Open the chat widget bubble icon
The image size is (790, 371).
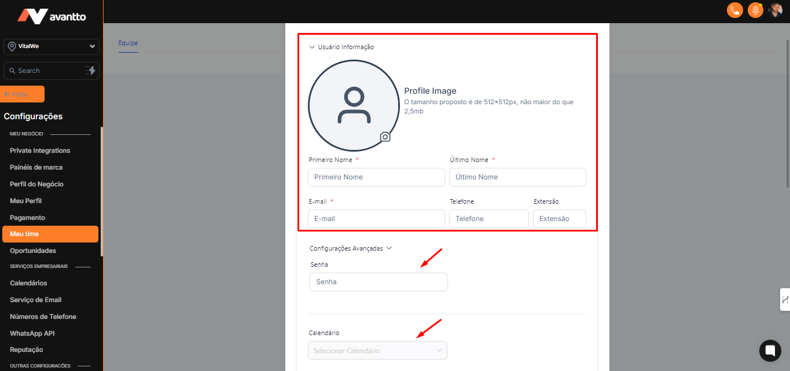pyautogui.click(x=770, y=350)
